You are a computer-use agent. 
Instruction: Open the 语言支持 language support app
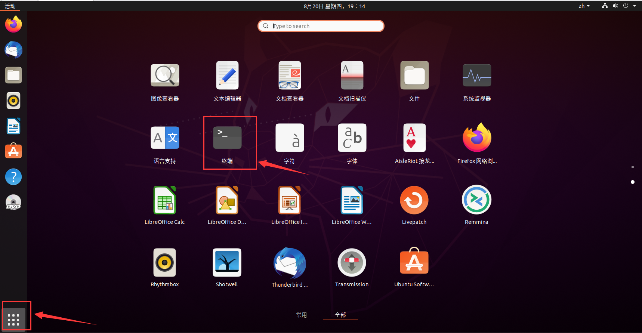tap(165, 138)
